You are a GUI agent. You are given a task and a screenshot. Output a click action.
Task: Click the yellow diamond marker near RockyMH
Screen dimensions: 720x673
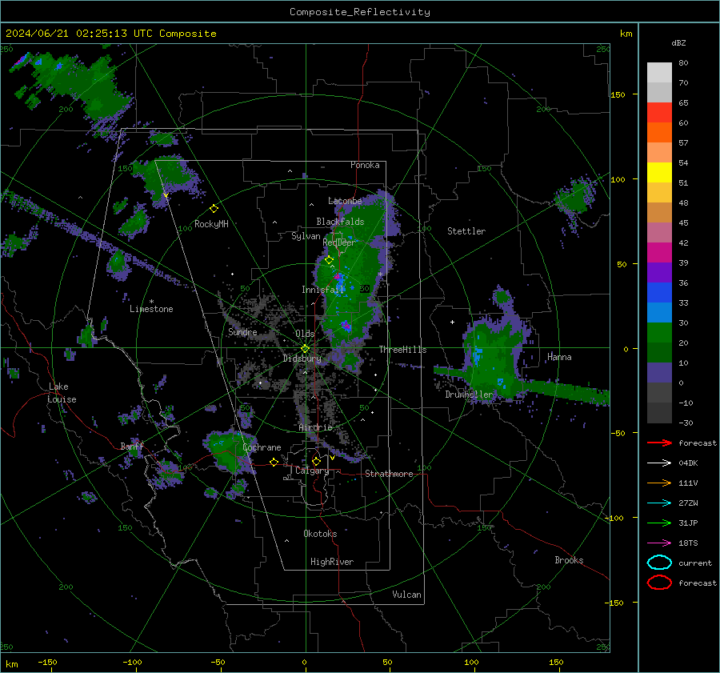pyautogui.click(x=214, y=209)
